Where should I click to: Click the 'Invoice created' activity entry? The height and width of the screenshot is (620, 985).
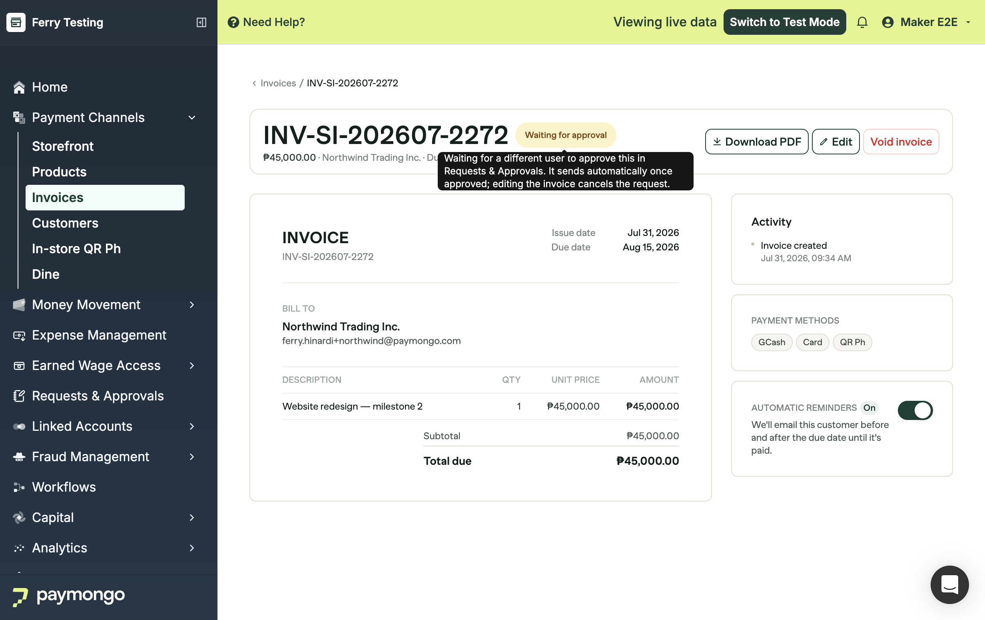pyautogui.click(x=794, y=246)
